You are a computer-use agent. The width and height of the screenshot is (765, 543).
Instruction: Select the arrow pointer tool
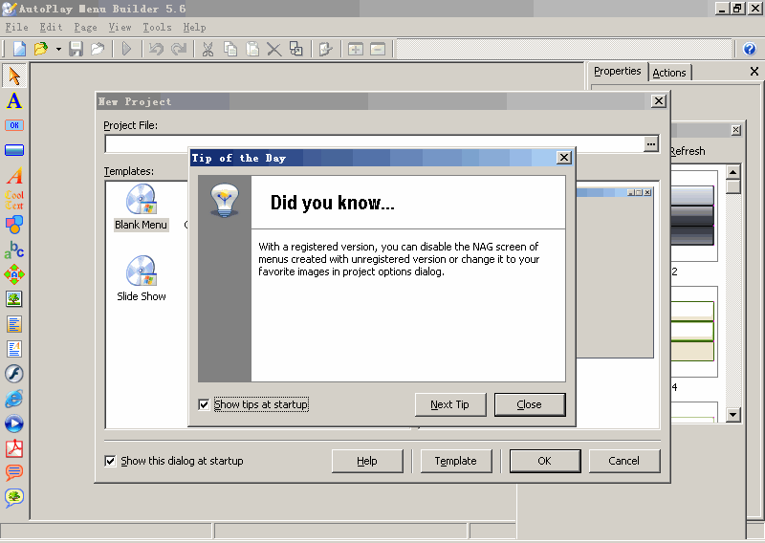click(14, 76)
